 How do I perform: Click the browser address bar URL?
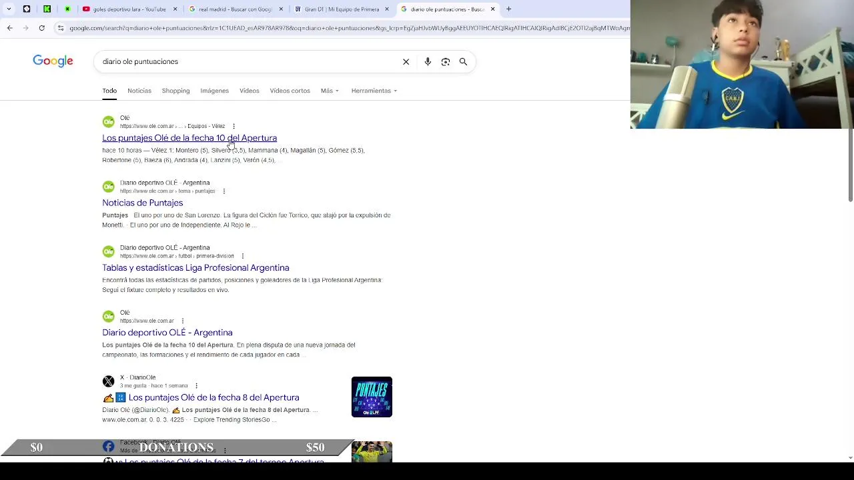348,28
